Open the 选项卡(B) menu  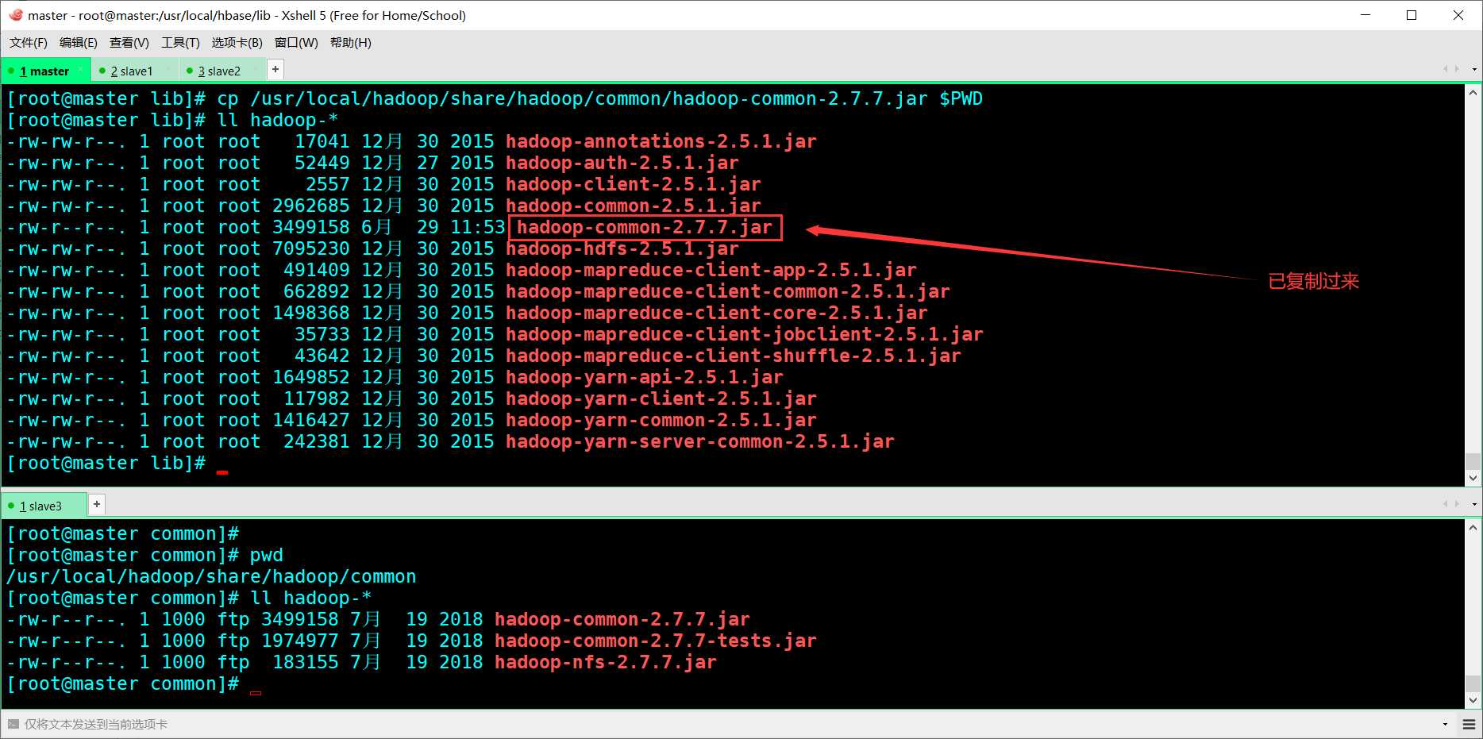[237, 43]
